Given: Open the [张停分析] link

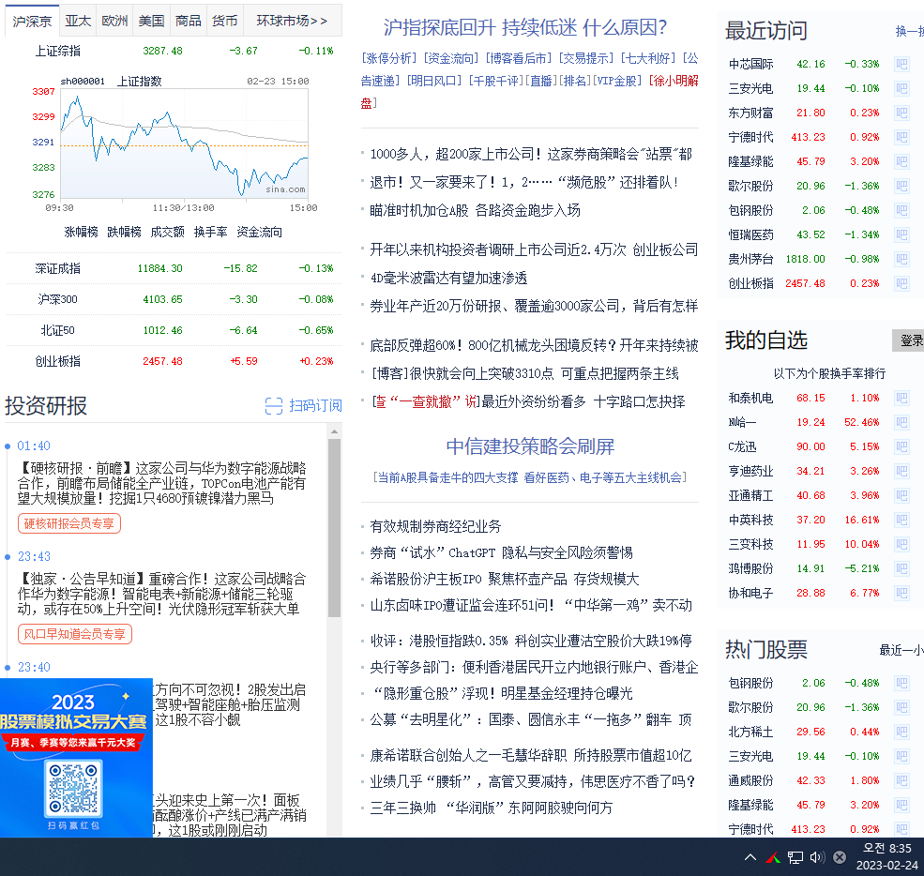Looking at the screenshot, I should click(389, 58).
